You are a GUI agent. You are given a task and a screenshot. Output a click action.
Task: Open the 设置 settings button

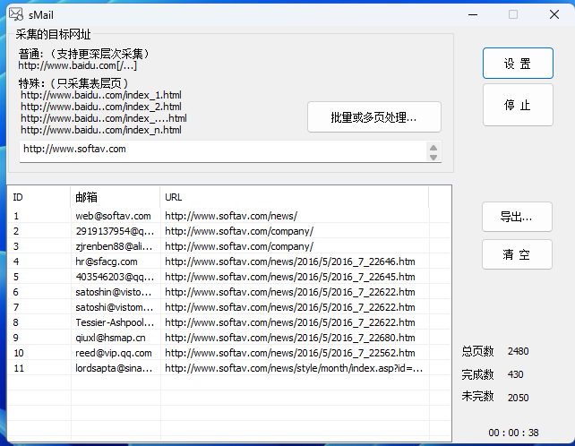tap(517, 64)
